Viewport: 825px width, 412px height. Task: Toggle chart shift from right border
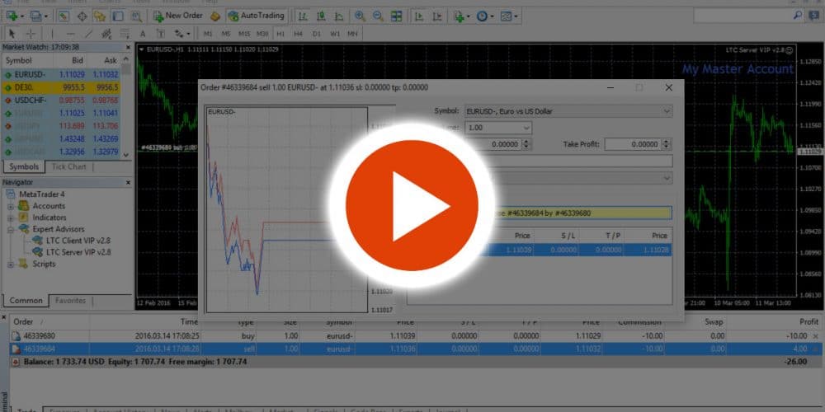coord(436,16)
